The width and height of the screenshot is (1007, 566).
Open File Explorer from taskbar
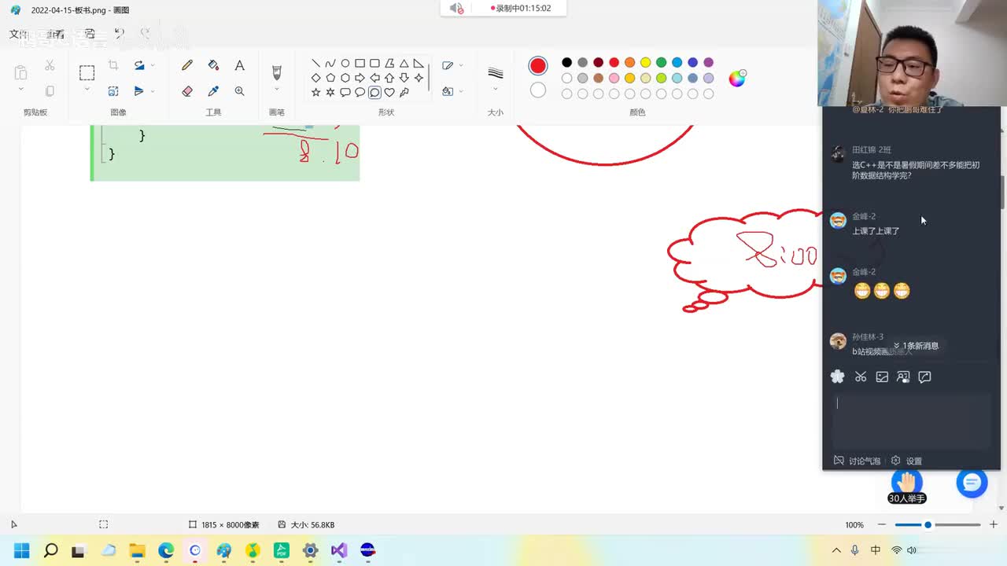coord(137,550)
